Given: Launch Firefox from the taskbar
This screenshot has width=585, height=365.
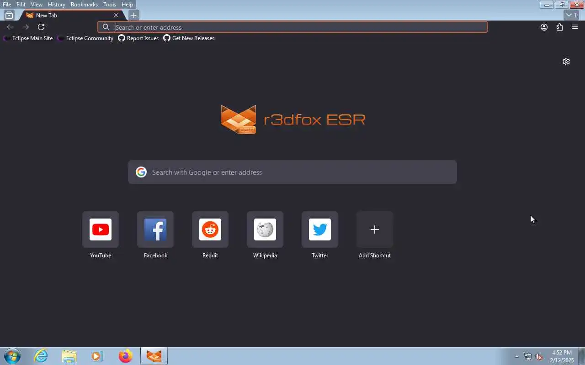Looking at the screenshot, I should click(125, 356).
